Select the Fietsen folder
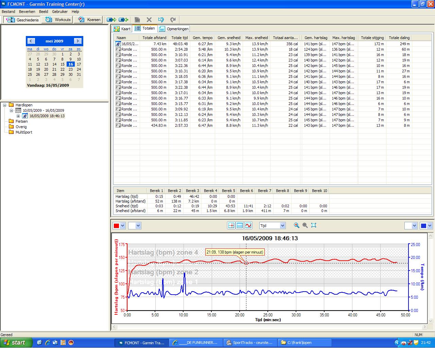Screen dimensions: 435x348 point(21,121)
